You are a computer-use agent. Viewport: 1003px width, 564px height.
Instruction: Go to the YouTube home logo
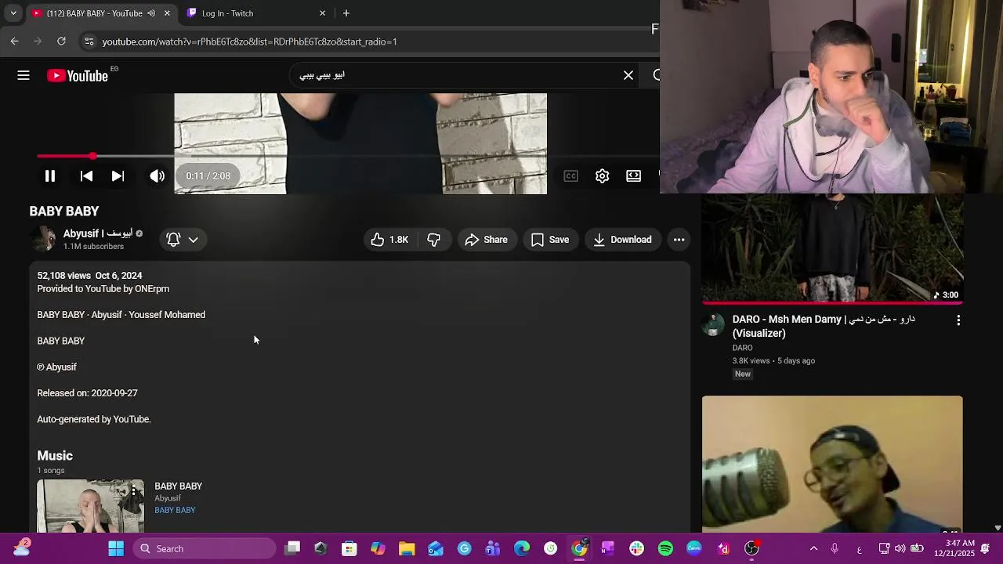point(77,75)
